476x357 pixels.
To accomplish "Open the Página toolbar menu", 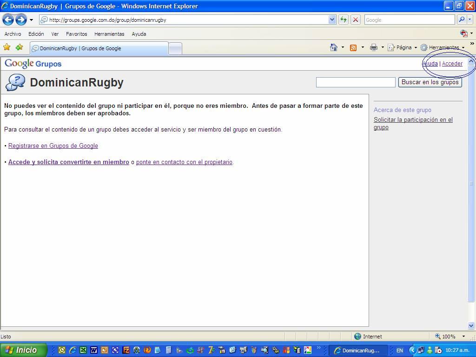I will [x=403, y=48].
